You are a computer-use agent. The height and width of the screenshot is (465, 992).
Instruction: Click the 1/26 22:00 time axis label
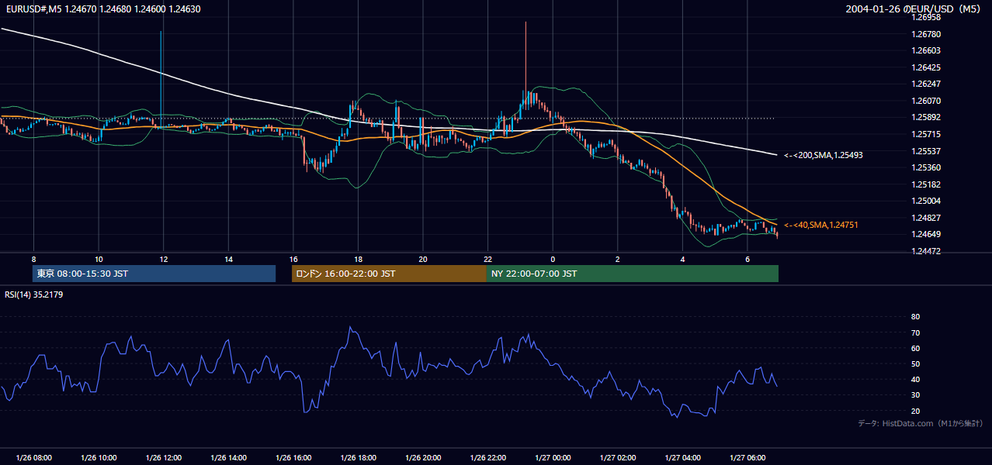click(x=488, y=458)
